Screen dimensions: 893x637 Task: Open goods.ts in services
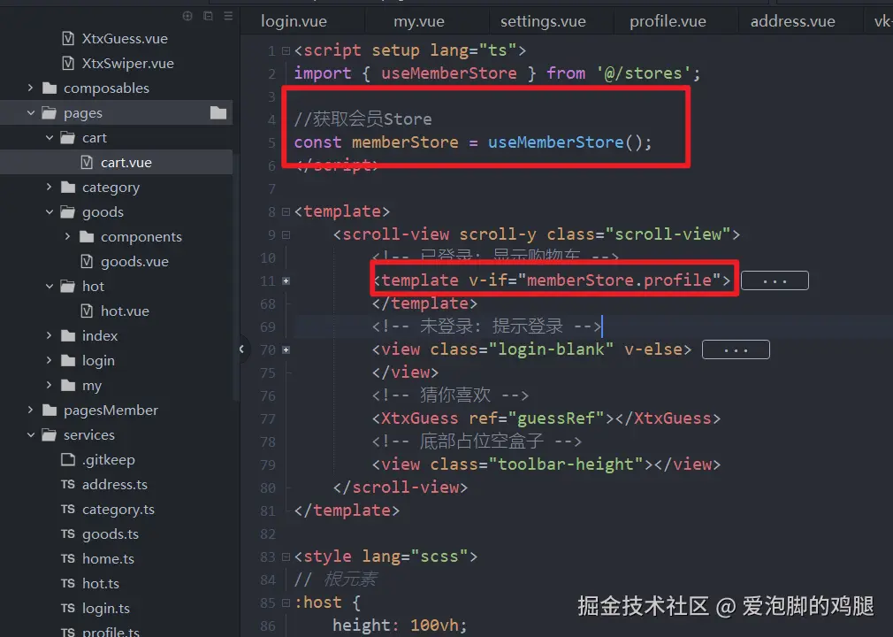[110, 533]
